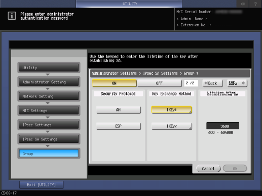Select the UTILITY tab at top

pyautogui.click(x=129, y=4)
